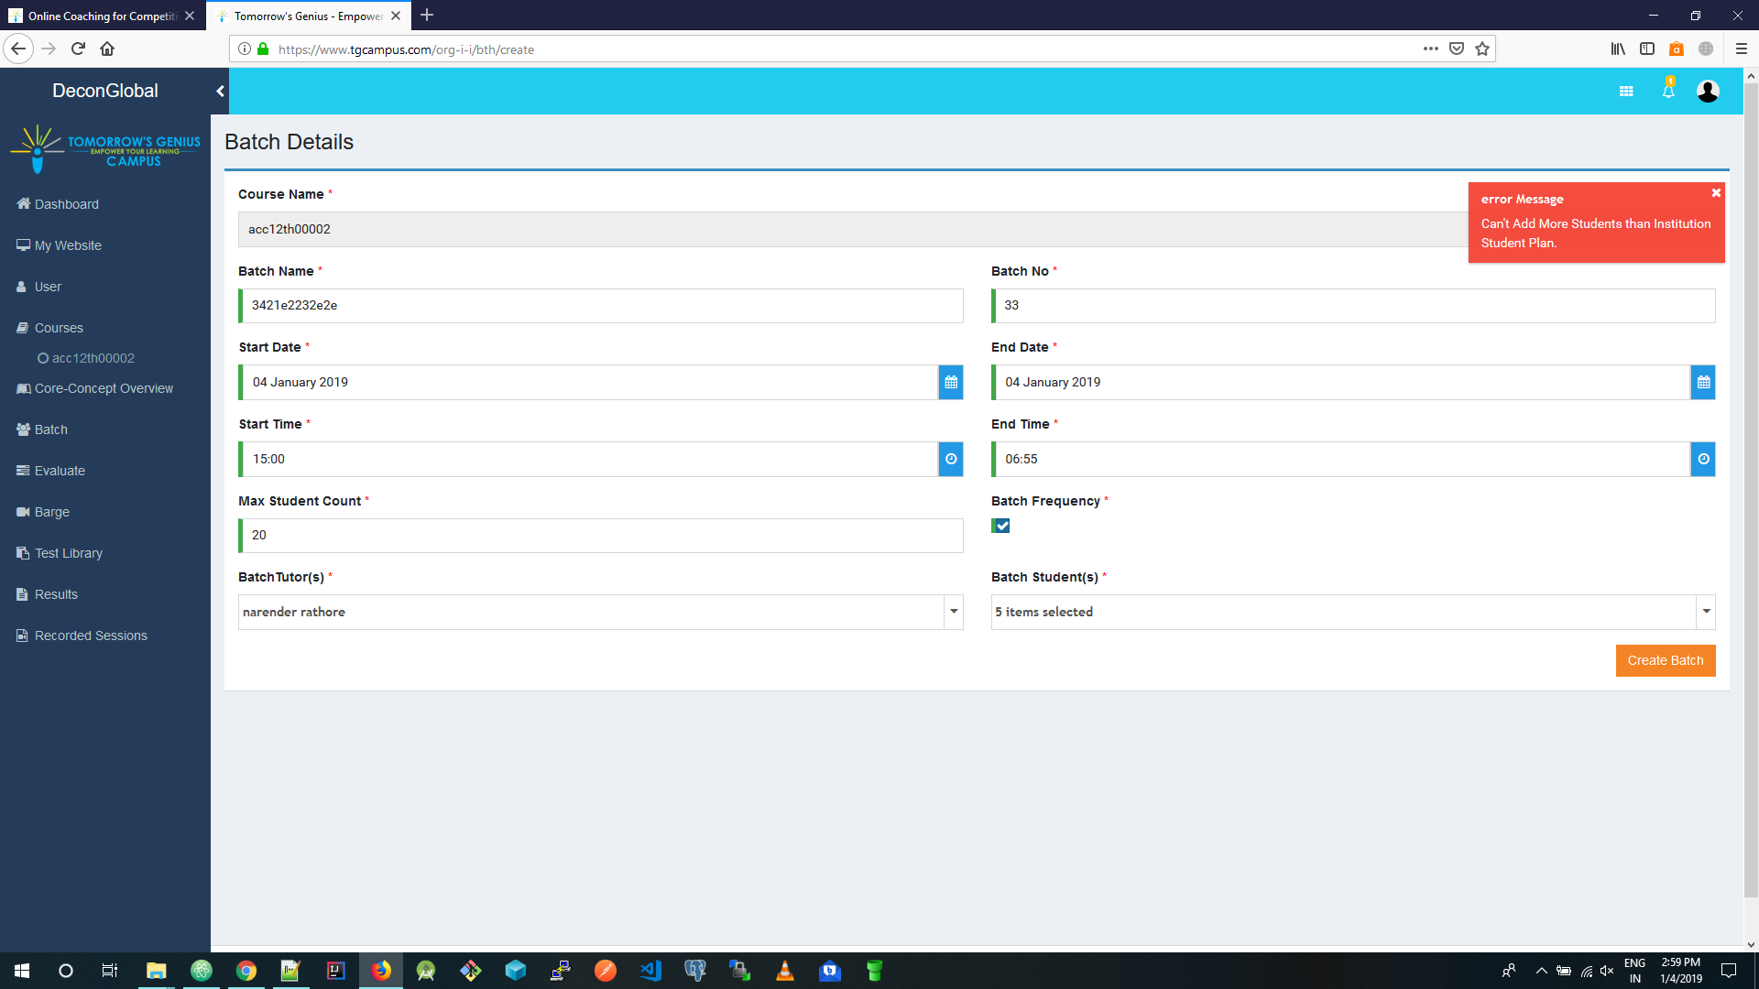Image resolution: width=1759 pixels, height=989 pixels.
Task: Expand the Batch Tutor(s) dropdown
Action: click(x=954, y=612)
